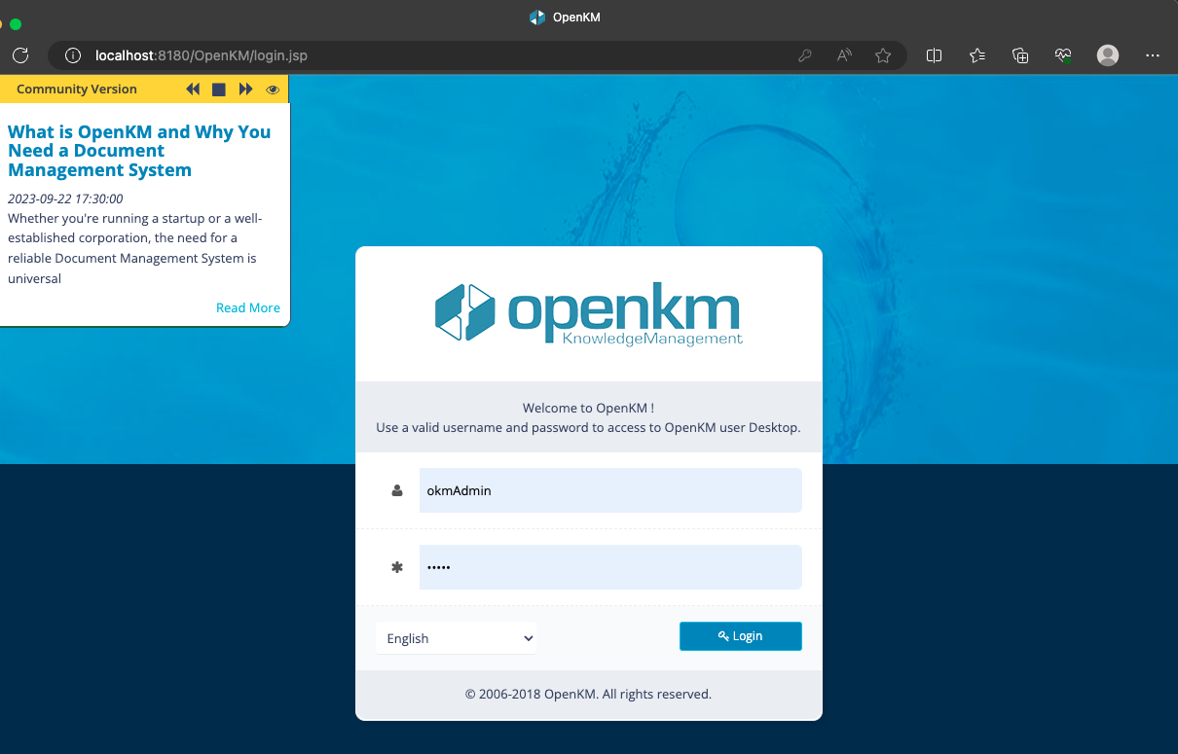Open saved passwords key icon
1178x754 pixels.
805,55
